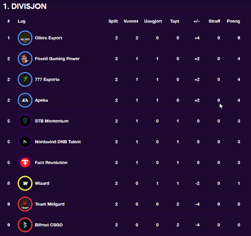The width and height of the screenshot is (251, 236).
Task: Click the Straff column header
Action: [214, 21]
